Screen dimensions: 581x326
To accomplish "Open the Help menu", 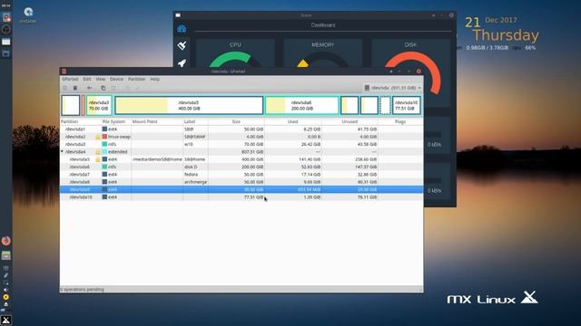I will coord(154,79).
